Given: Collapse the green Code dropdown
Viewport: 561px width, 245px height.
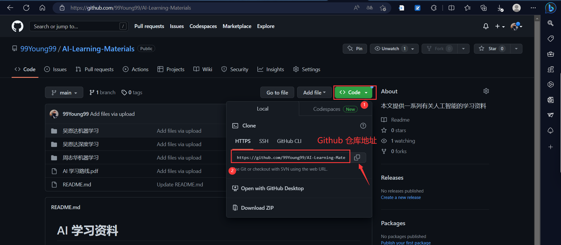Looking at the screenshot, I should point(354,92).
